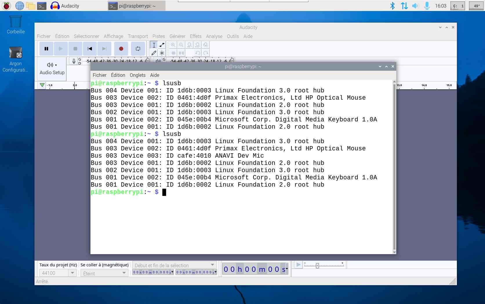Viewport: 485px width, 304px height.
Task: Open Audacity Fichier menu
Action: click(x=43, y=36)
